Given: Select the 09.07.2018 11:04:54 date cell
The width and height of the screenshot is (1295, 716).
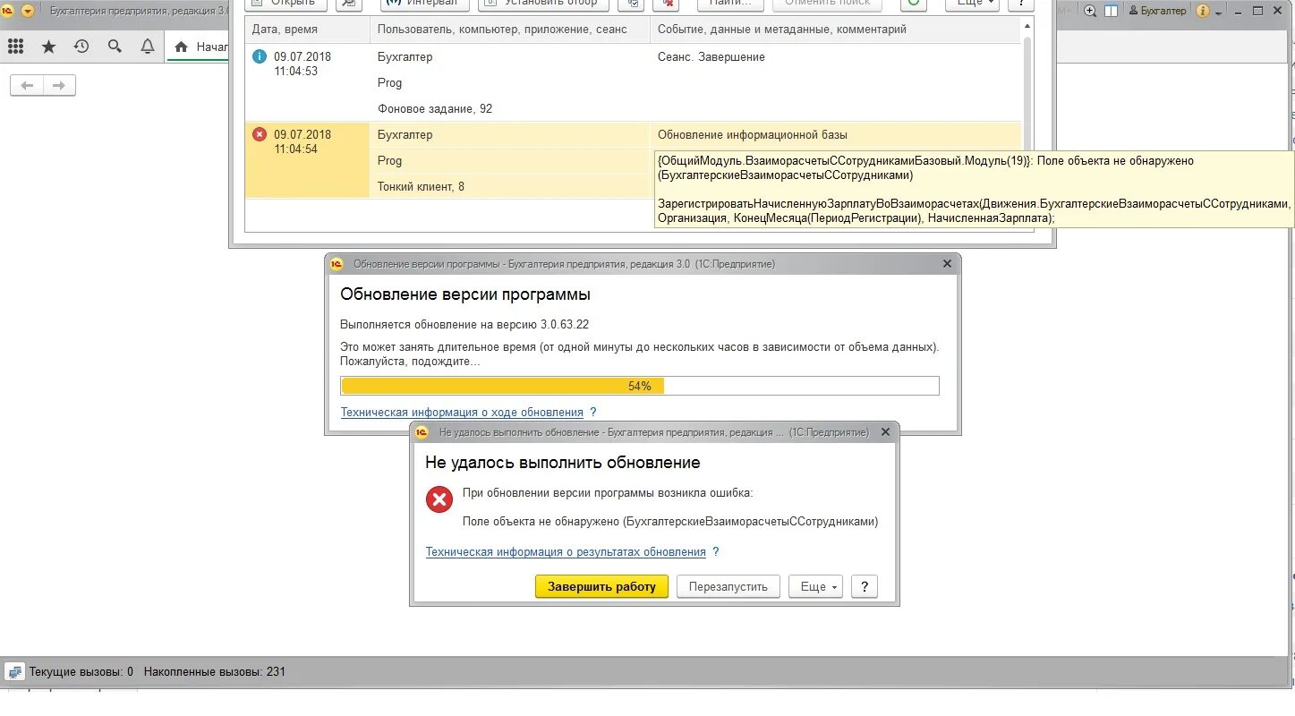Looking at the screenshot, I should 302,141.
